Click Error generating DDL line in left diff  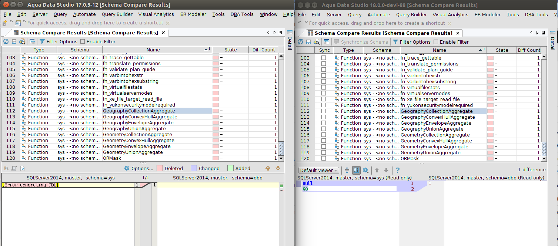click(x=30, y=185)
